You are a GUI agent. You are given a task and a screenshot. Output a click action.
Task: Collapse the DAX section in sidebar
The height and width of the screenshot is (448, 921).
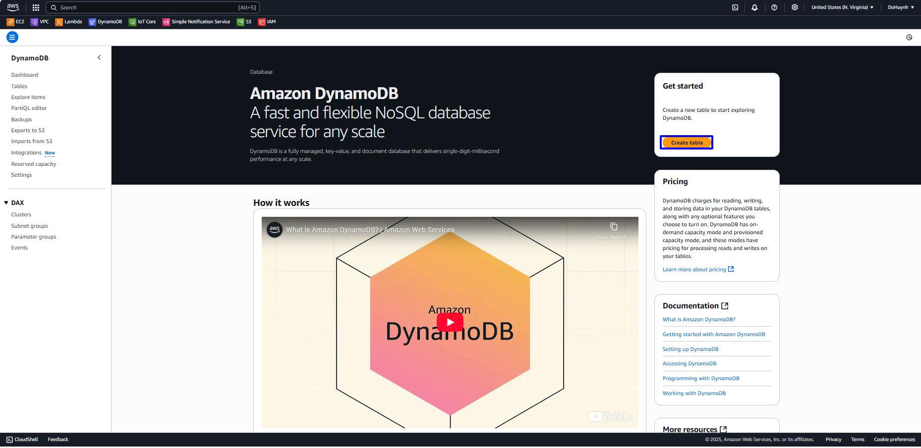pos(6,202)
